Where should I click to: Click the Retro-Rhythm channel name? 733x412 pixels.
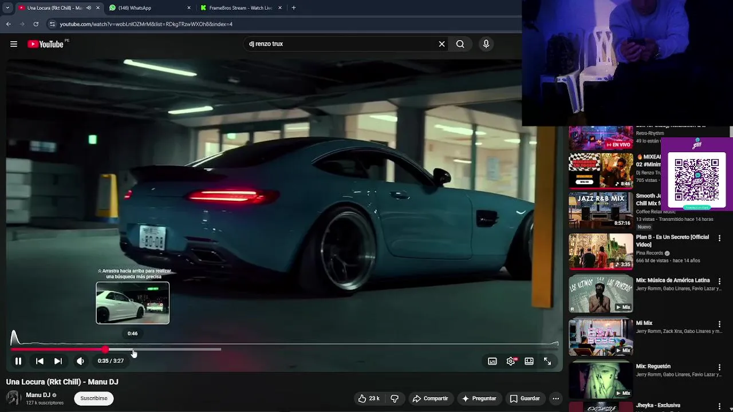(x=650, y=133)
